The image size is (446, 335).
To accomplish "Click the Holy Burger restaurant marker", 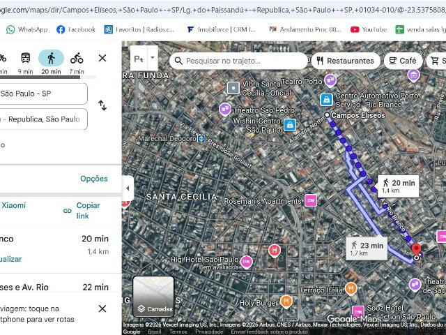I will coord(286,301).
